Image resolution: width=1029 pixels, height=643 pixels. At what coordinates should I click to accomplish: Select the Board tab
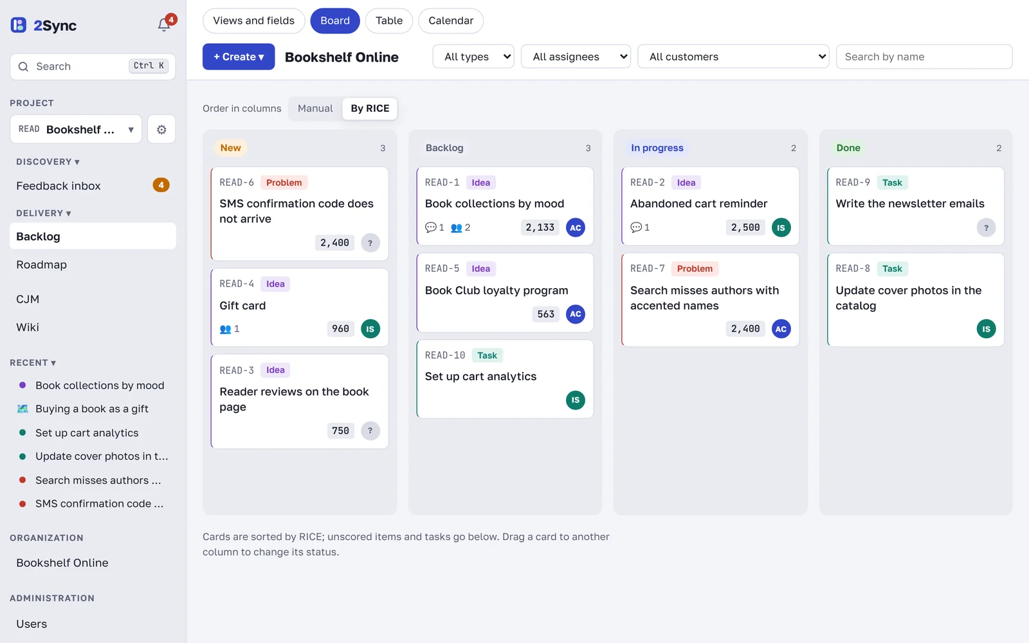[335, 21]
